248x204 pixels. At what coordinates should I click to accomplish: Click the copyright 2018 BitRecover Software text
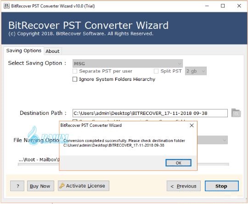81,34
